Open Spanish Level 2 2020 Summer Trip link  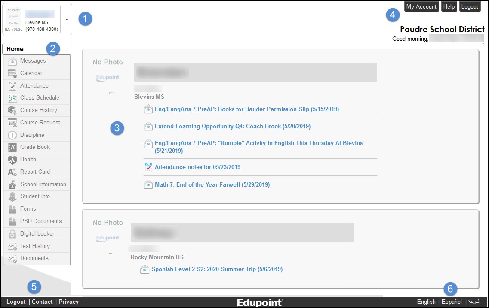click(217, 269)
